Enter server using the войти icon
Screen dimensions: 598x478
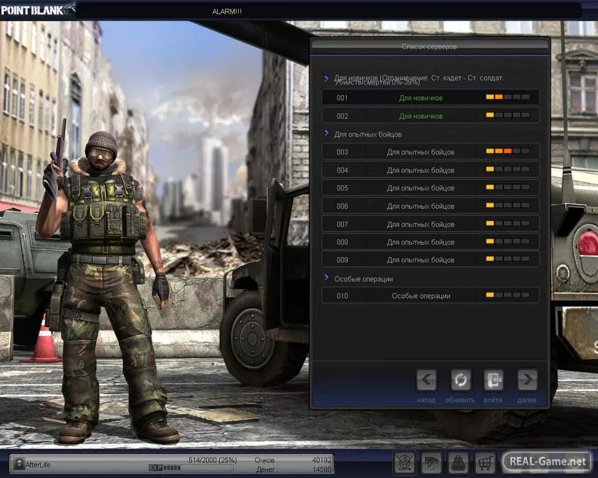click(x=493, y=380)
